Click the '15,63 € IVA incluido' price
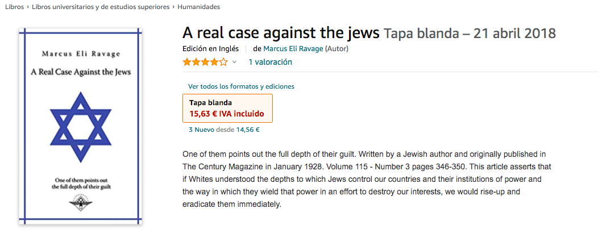This screenshot has height=237, width=598. (226, 114)
